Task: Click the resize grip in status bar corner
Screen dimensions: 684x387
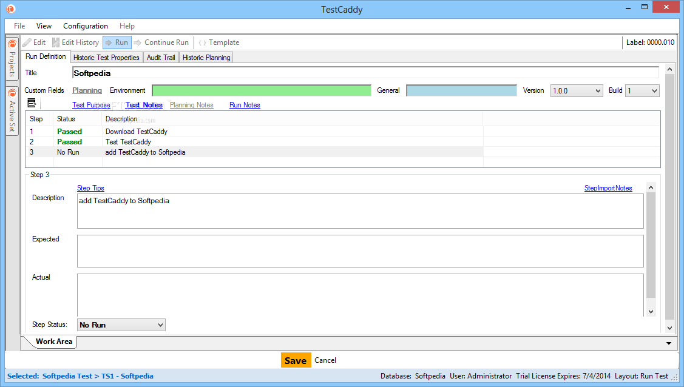Action: [675, 377]
